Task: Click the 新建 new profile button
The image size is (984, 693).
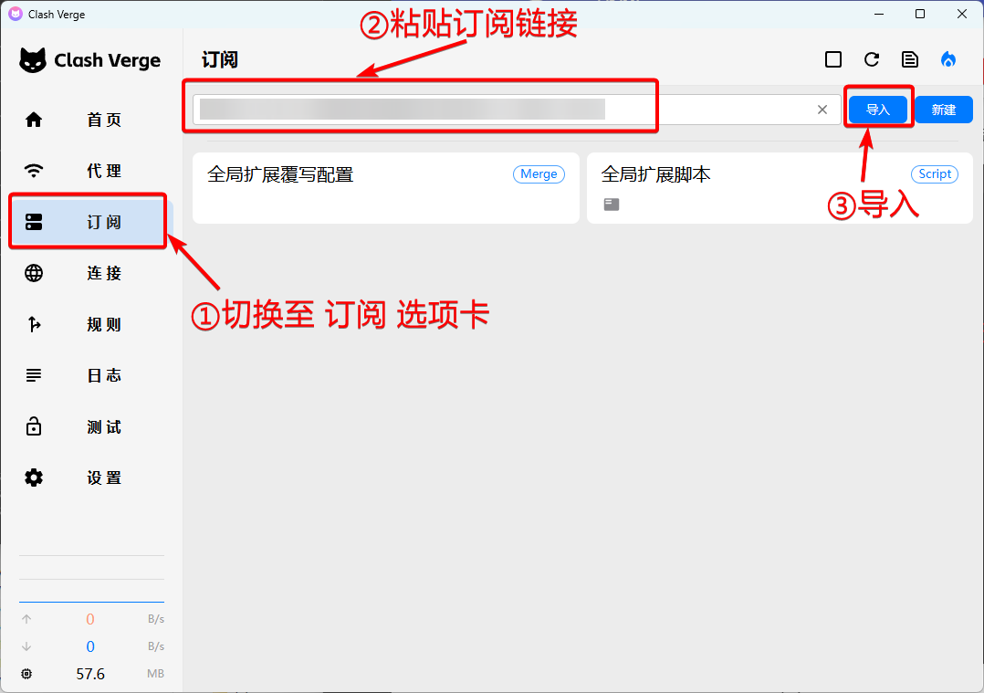Action: point(943,110)
